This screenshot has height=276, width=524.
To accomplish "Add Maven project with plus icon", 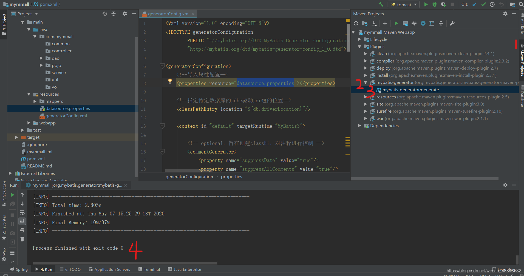I will [385, 23].
